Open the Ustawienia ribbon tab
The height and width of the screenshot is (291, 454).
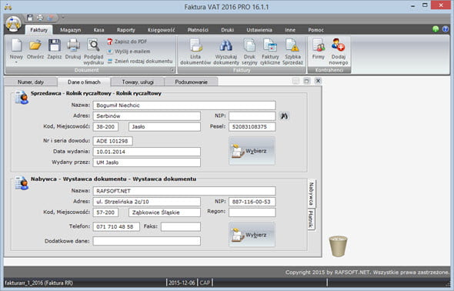(259, 30)
